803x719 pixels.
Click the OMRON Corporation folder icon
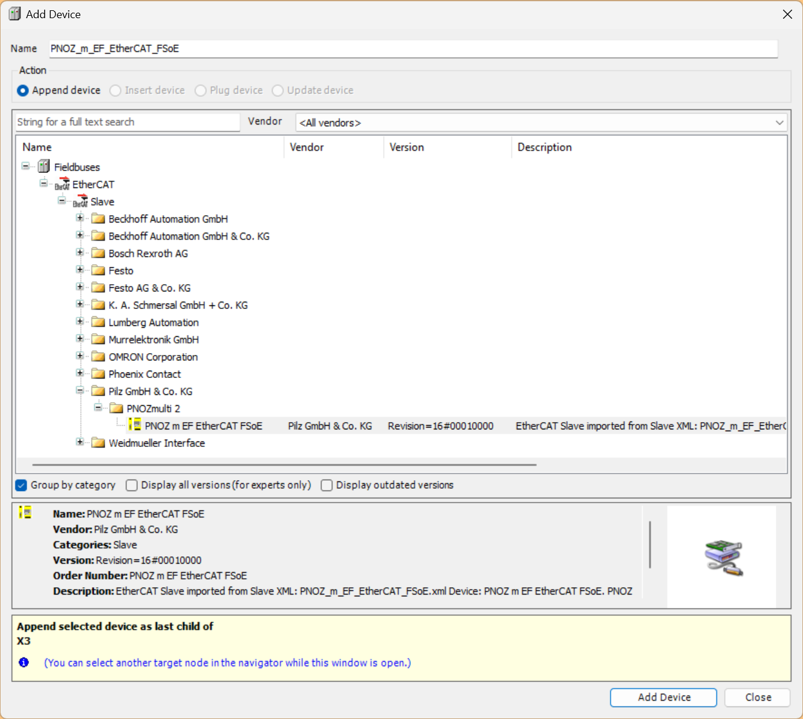click(98, 357)
